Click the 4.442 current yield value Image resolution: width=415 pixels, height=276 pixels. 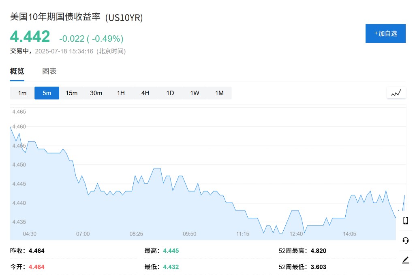pos(30,37)
